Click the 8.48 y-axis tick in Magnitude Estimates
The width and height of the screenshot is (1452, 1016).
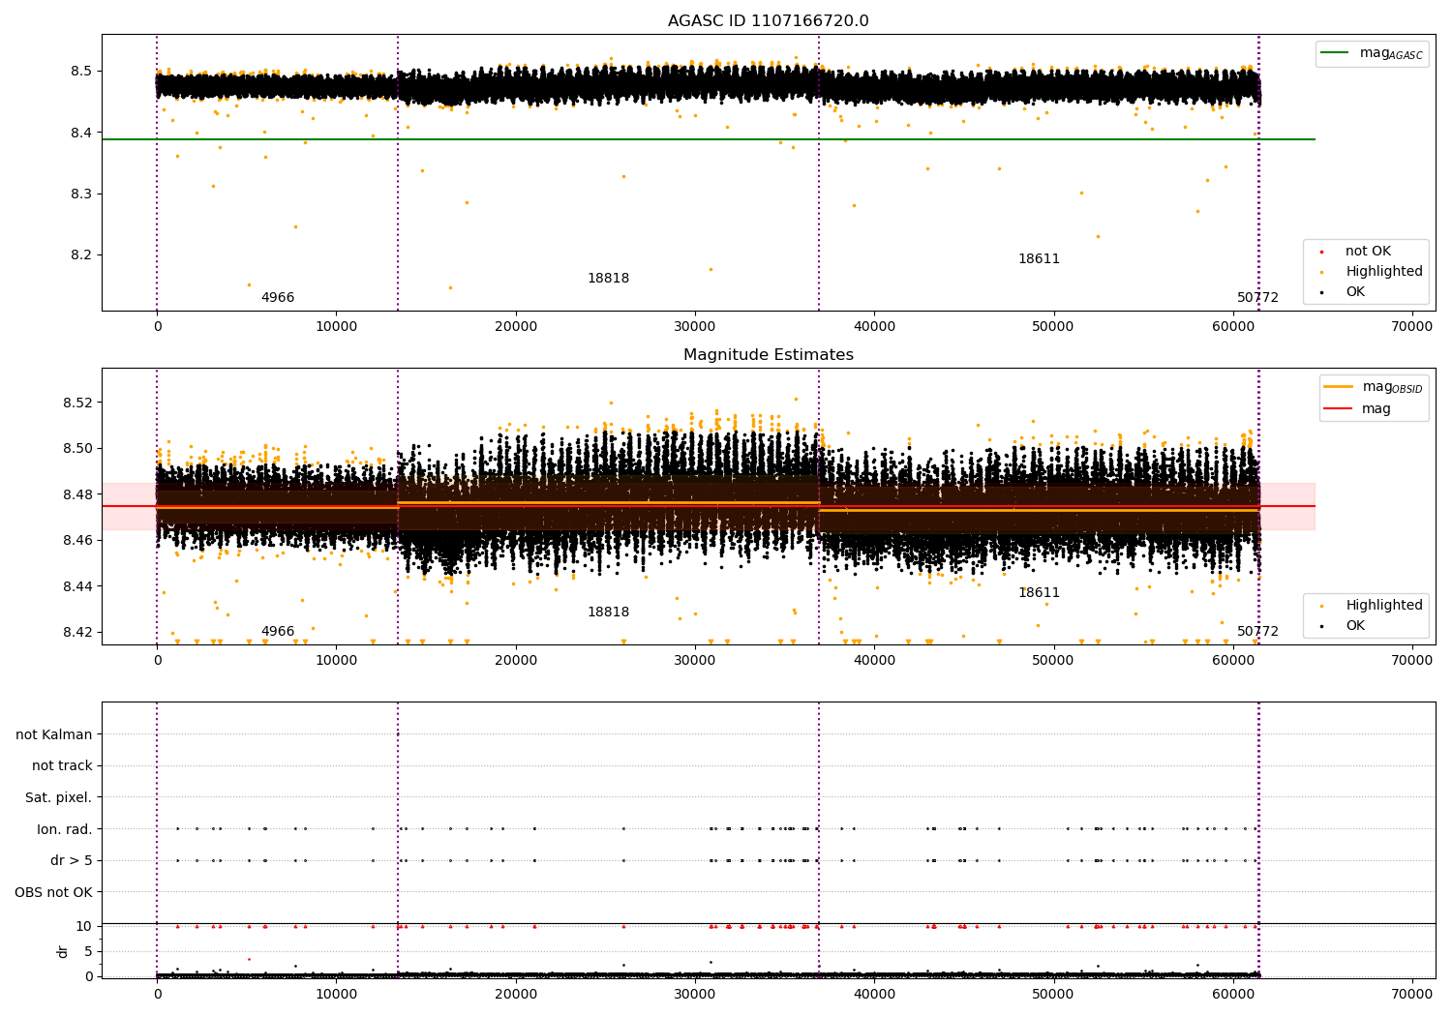pyautogui.click(x=77, y=494)
